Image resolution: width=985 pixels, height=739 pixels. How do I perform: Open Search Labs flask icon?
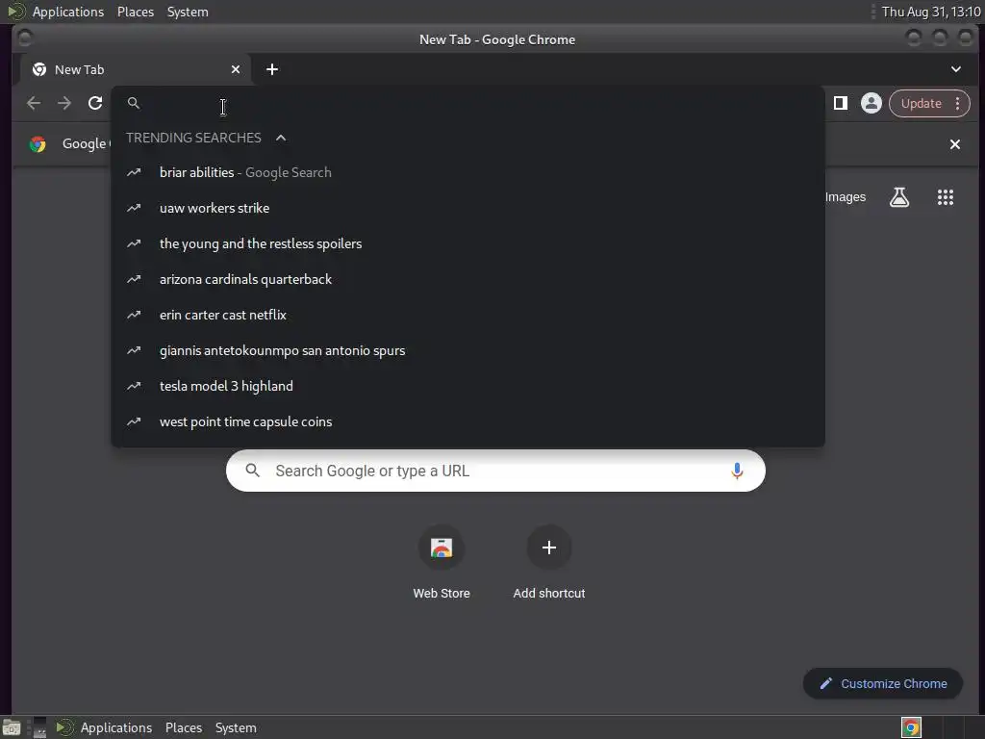tap(899, 197)
